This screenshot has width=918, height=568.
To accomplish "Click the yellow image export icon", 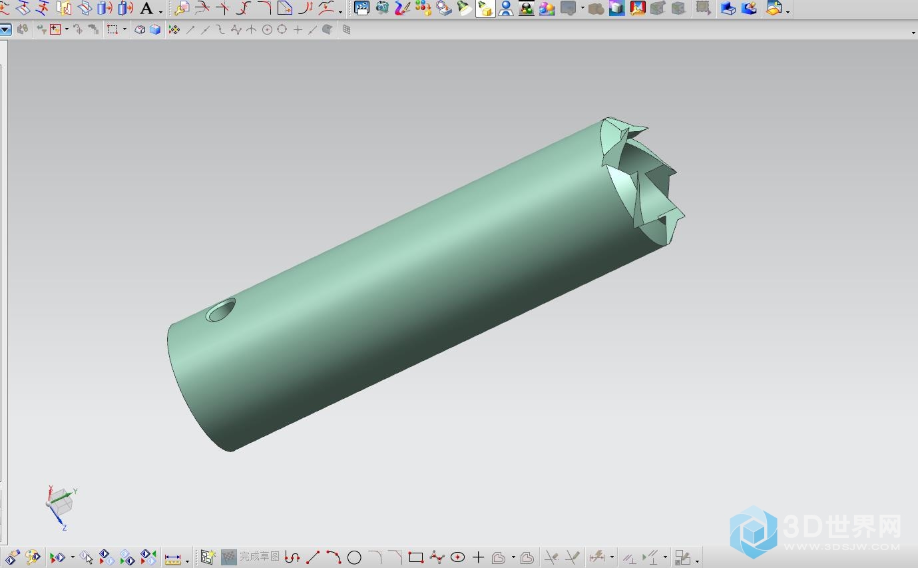I will [x=774, y=9].
